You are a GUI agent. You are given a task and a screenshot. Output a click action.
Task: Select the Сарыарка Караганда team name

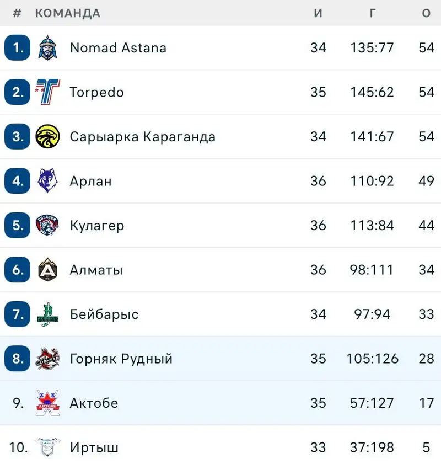tap(142, 137)
